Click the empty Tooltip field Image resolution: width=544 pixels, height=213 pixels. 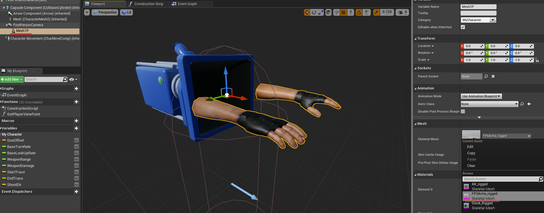coord(478,13)
